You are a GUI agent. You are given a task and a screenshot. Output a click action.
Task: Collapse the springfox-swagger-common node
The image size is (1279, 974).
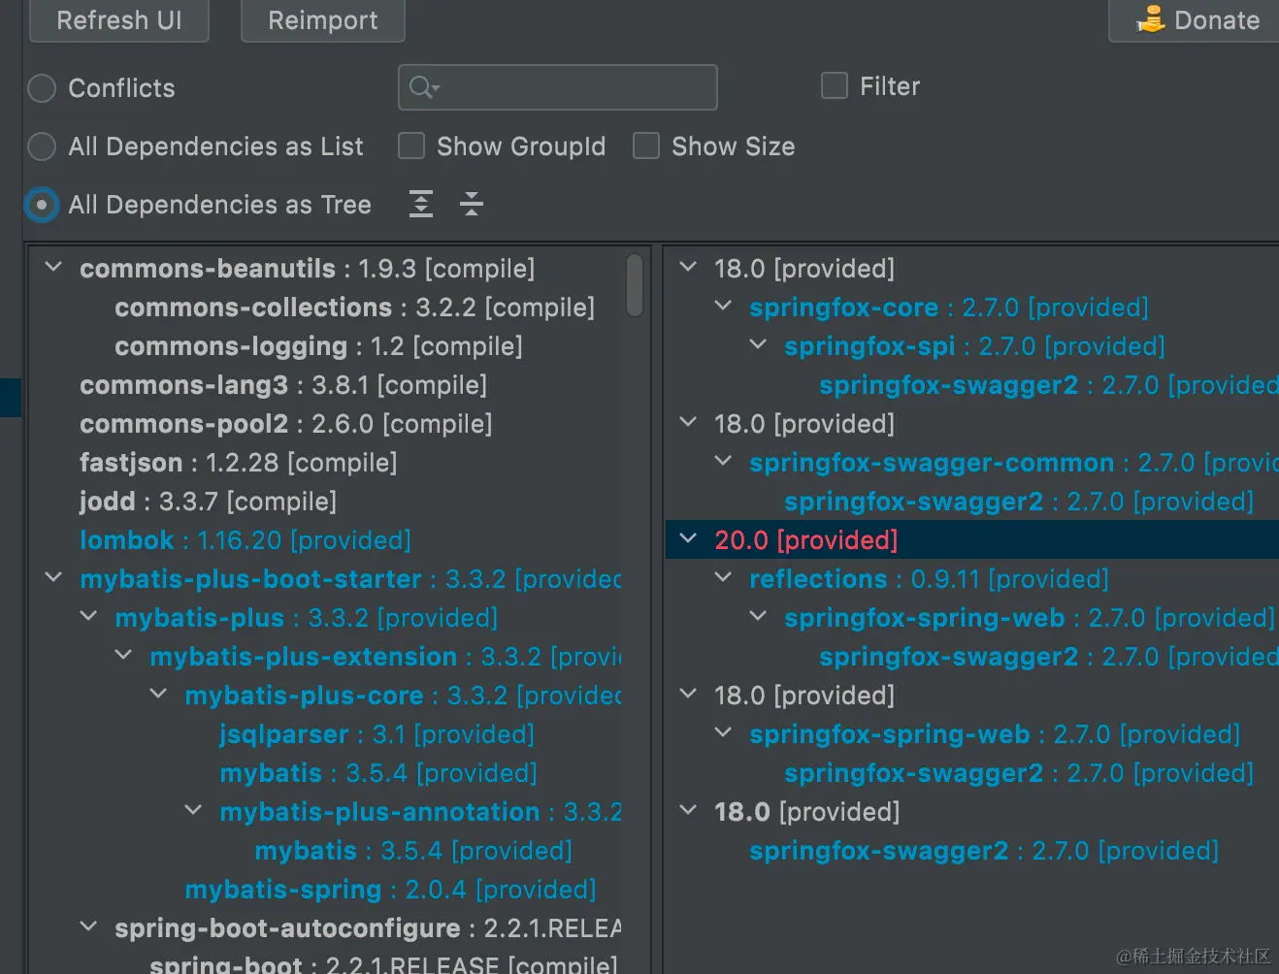point(723,461)
